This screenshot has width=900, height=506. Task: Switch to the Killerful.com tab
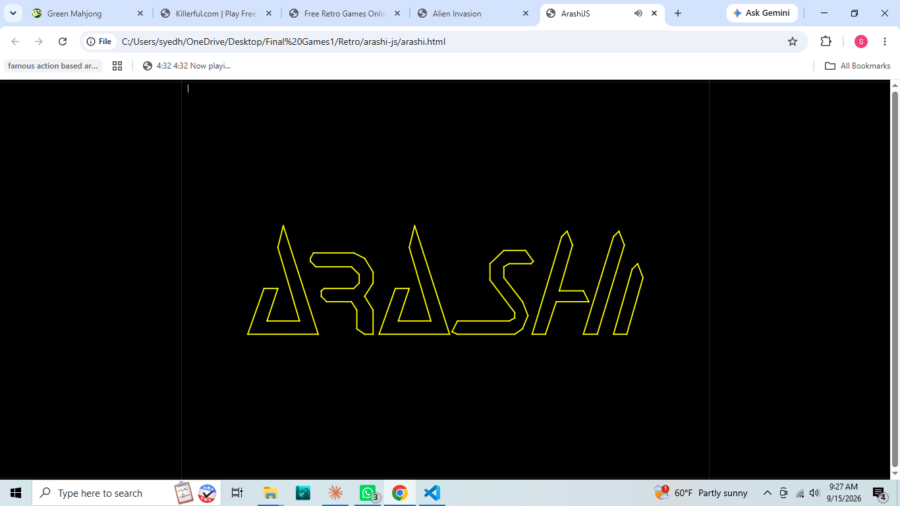click(x=216, y=13)
